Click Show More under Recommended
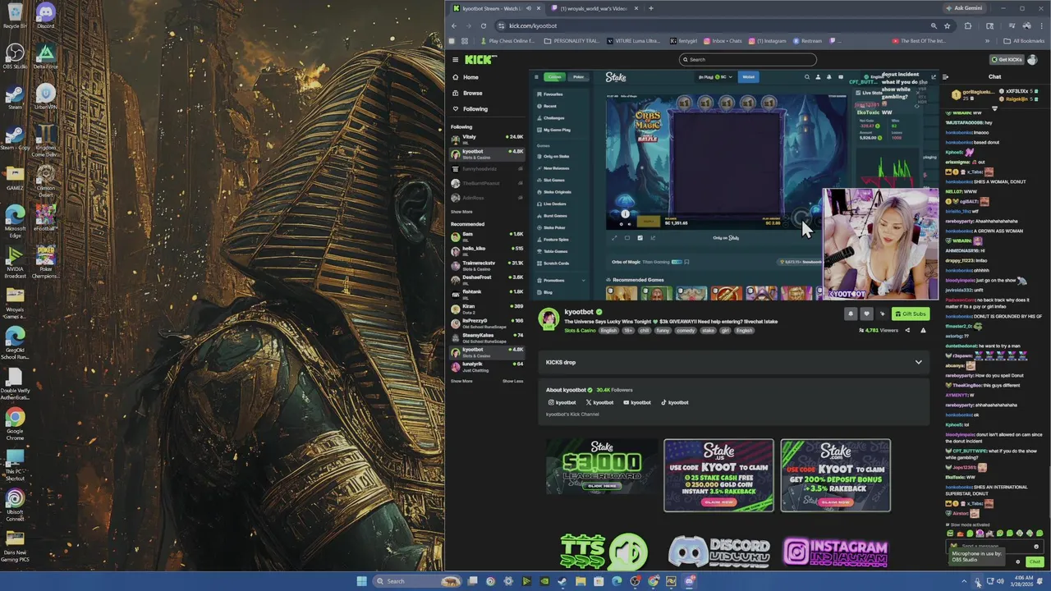 pos(461,381)
